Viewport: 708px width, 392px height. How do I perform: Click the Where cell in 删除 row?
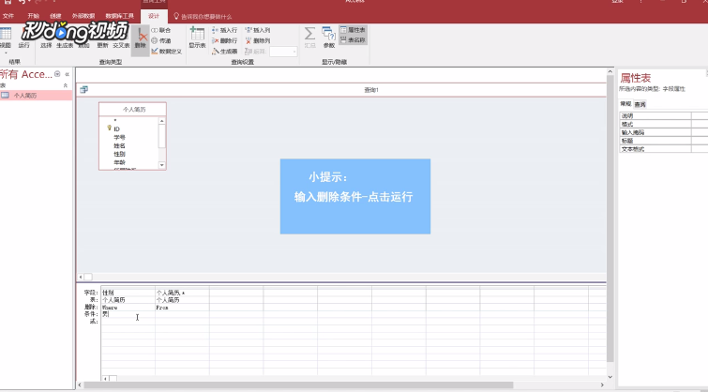128,307
